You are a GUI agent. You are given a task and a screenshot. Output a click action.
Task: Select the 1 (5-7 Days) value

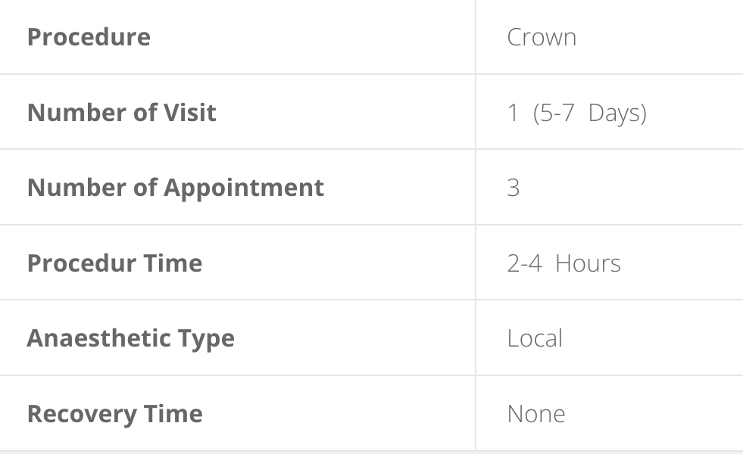click(x=576, y=113)
